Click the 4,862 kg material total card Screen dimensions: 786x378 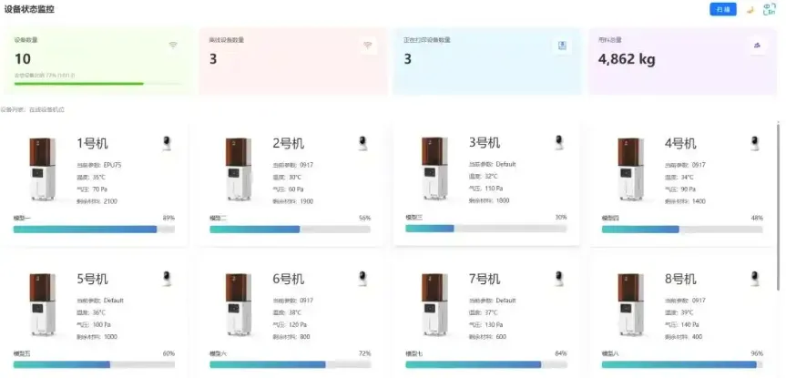(683, 61)
